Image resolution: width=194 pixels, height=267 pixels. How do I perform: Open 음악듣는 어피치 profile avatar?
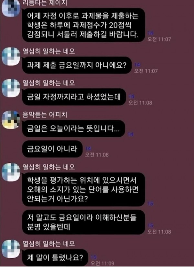click(x=11, y=120)
